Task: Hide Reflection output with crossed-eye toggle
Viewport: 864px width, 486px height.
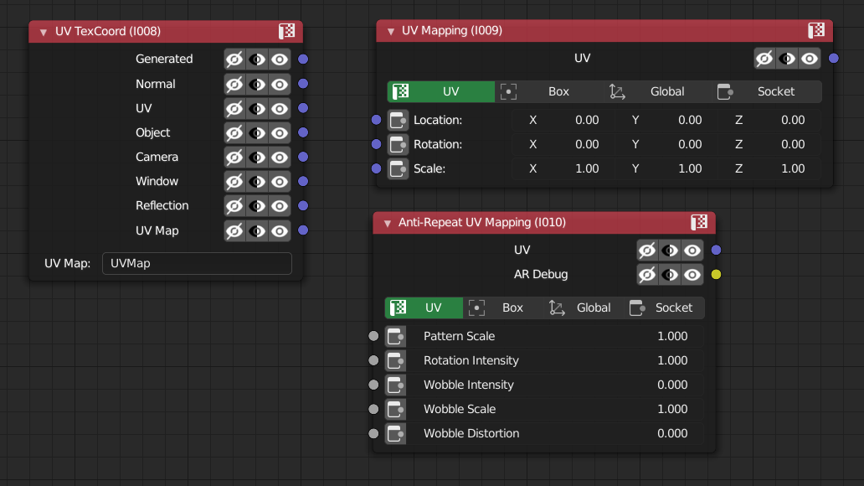Action: click(x=234, y=205)
